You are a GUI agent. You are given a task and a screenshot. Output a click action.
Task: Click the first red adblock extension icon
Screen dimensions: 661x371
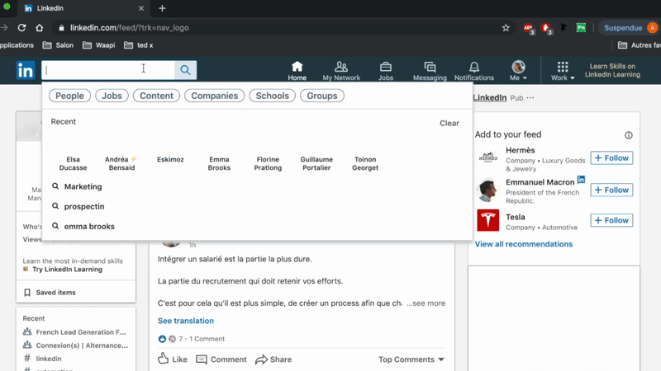coord(528,28)
